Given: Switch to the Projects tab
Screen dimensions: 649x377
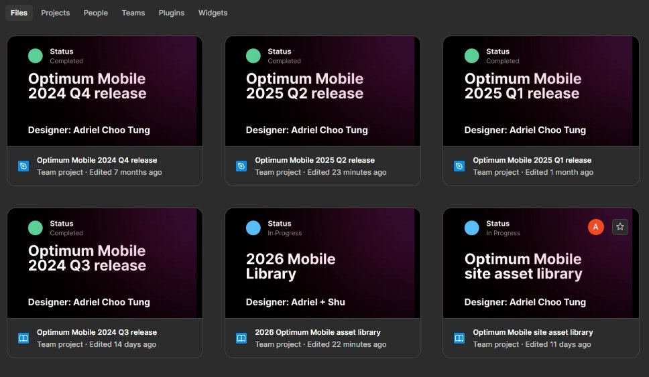Looking at the screenshot, I should click(x=56, y=13).
